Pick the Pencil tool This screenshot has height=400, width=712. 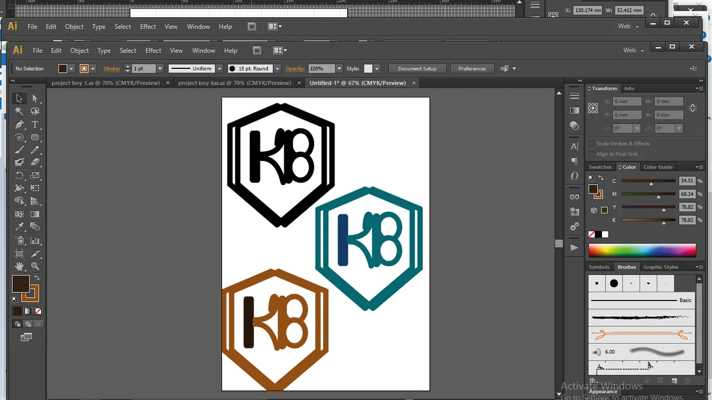coord(35,150)
